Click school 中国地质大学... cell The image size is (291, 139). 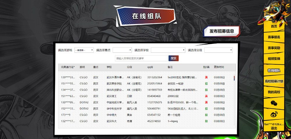point(115,102)
